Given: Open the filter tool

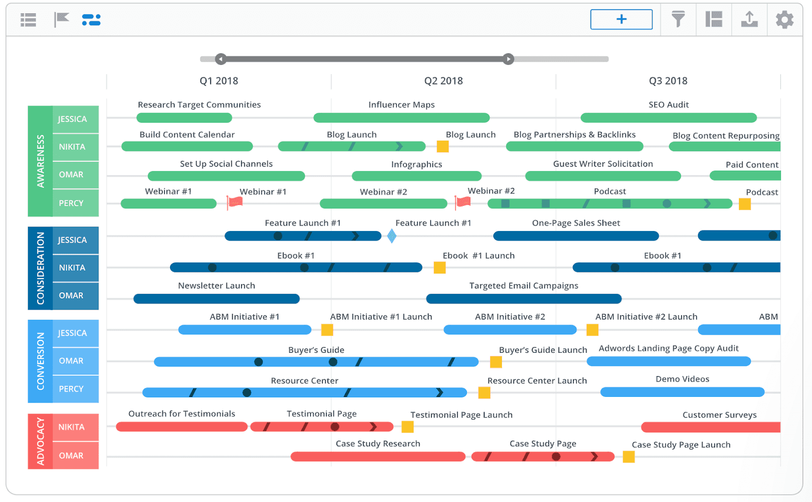Looking at the screenshot, I should (x=678, y=19).
